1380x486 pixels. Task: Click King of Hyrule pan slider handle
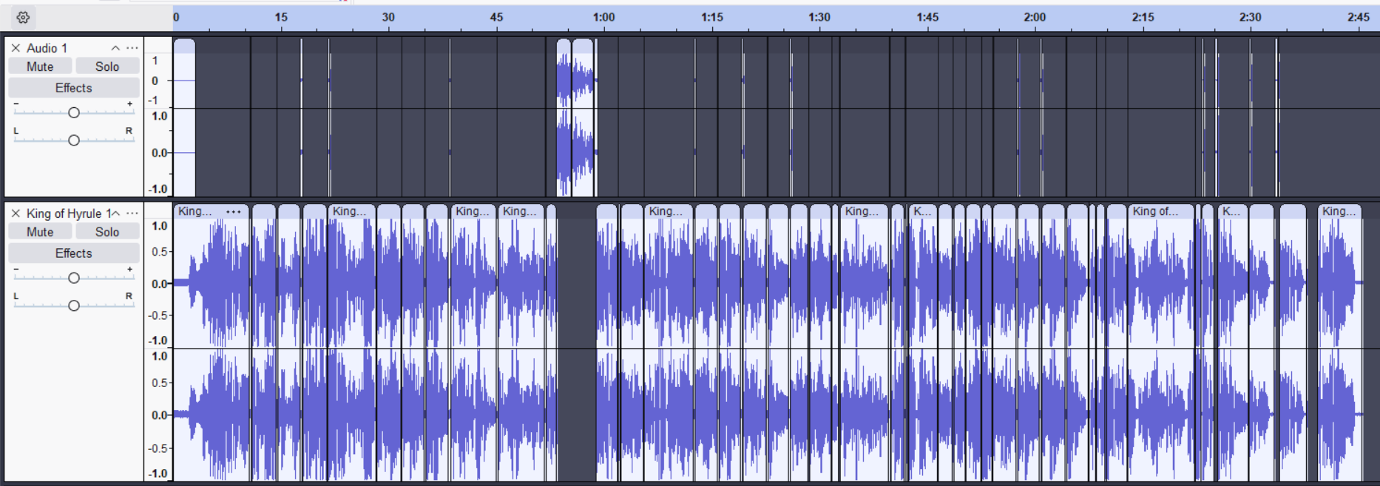(x=74, y=306)
